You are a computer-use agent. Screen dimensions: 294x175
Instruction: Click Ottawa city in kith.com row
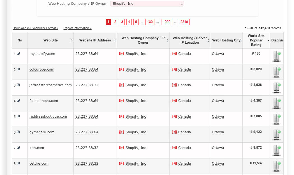(218, 148)
